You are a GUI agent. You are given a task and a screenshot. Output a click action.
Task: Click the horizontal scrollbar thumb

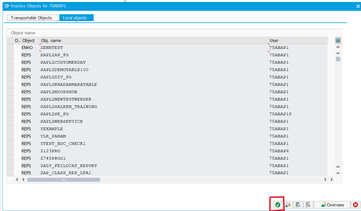click(x=63, y=180)
